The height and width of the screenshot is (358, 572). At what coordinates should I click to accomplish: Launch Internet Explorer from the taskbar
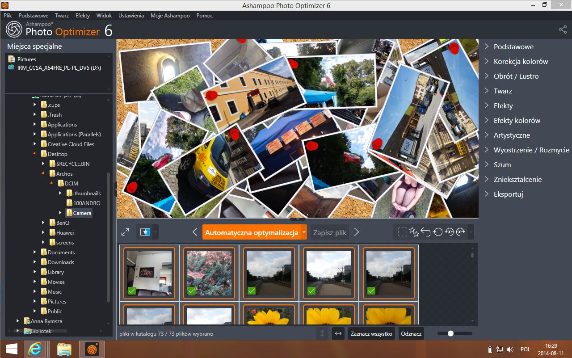35,349
